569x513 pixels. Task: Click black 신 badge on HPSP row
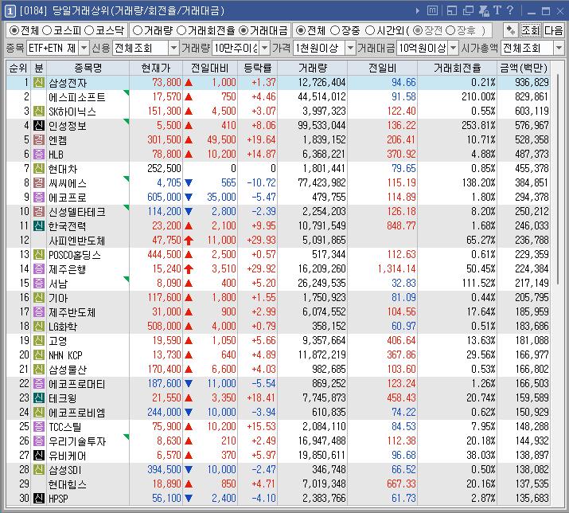(38, 498)
